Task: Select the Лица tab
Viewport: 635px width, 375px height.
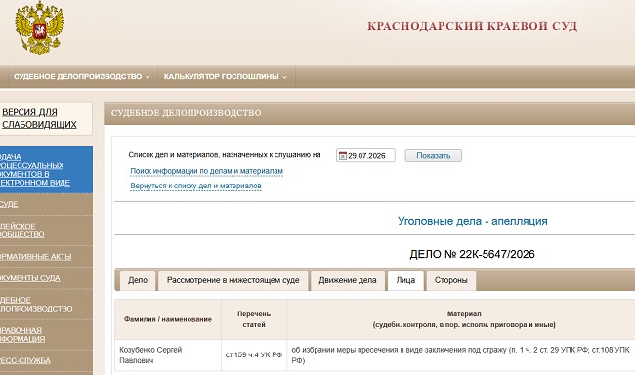Action: [x=405, y=280]
